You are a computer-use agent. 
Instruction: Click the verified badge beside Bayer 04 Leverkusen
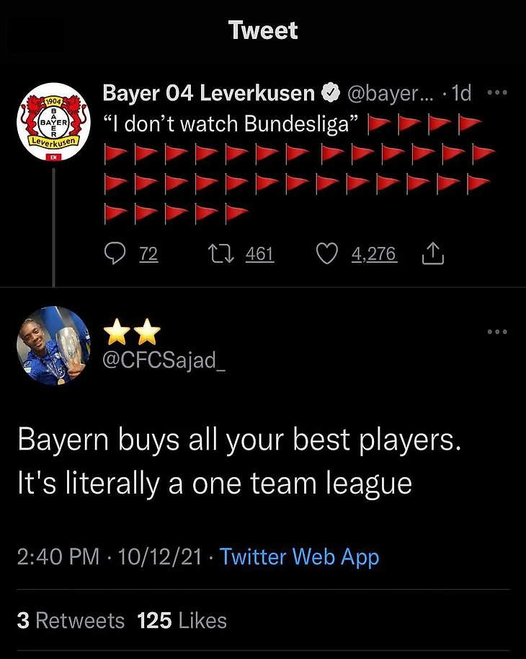tap(331, 93)
